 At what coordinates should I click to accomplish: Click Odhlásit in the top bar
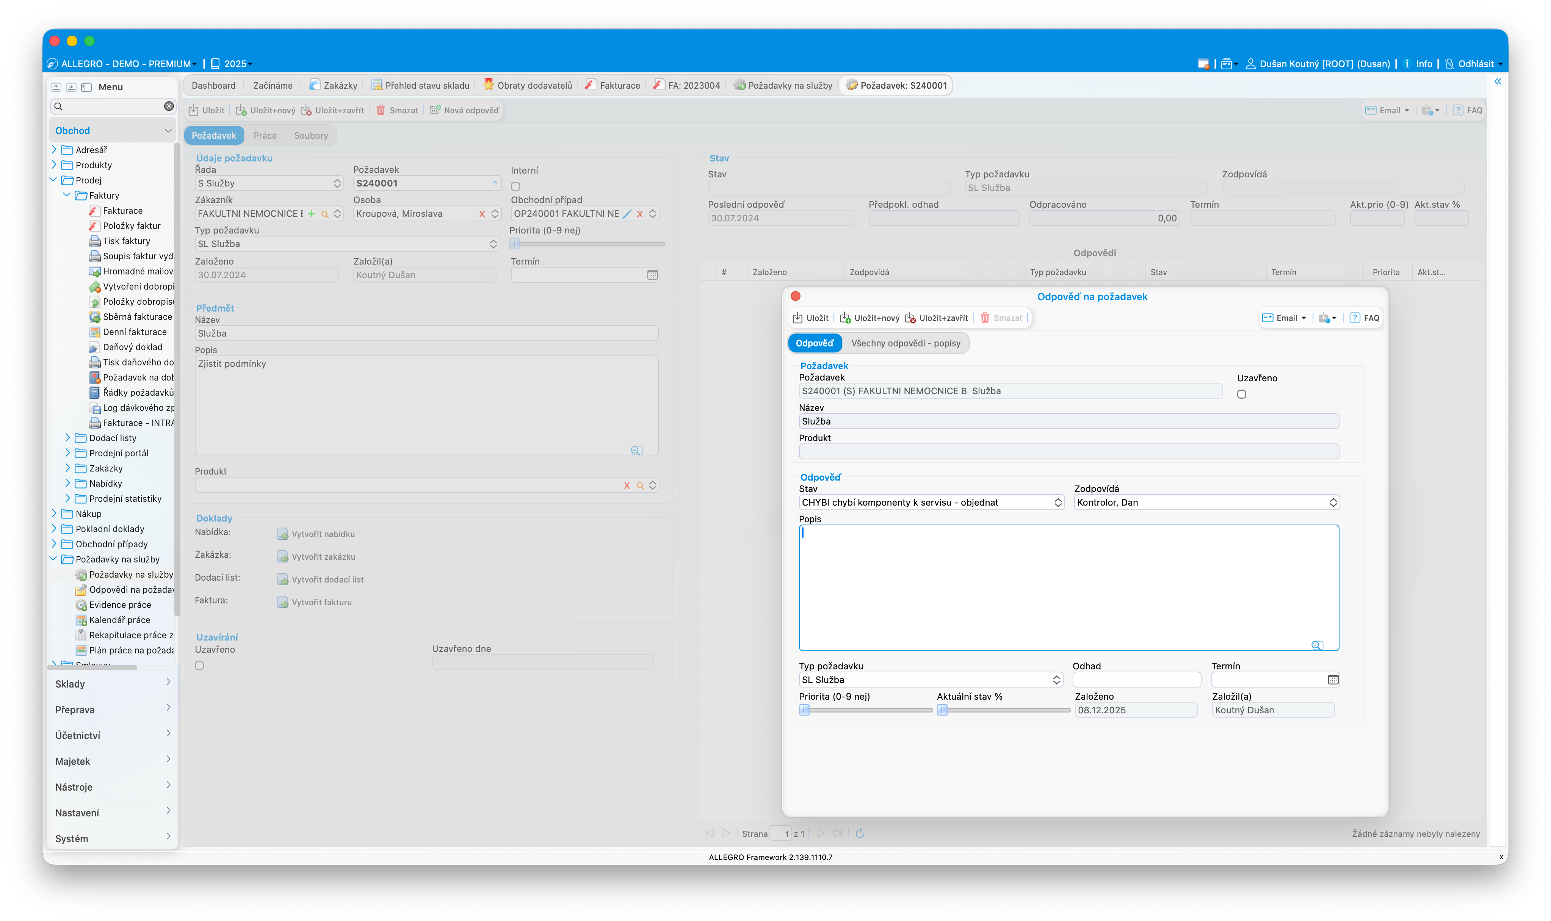[1475, 63]
